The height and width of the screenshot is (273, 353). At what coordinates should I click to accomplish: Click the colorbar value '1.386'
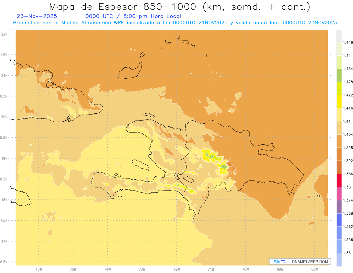[349, 174]
